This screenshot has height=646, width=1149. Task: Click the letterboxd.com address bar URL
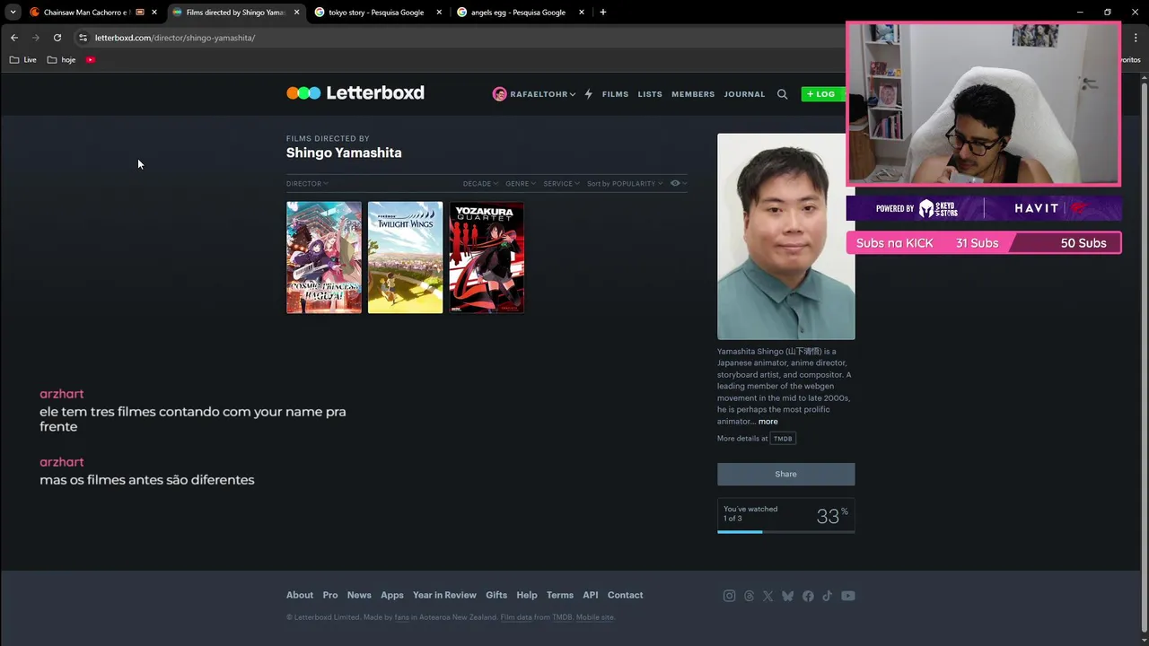(175, 38)
